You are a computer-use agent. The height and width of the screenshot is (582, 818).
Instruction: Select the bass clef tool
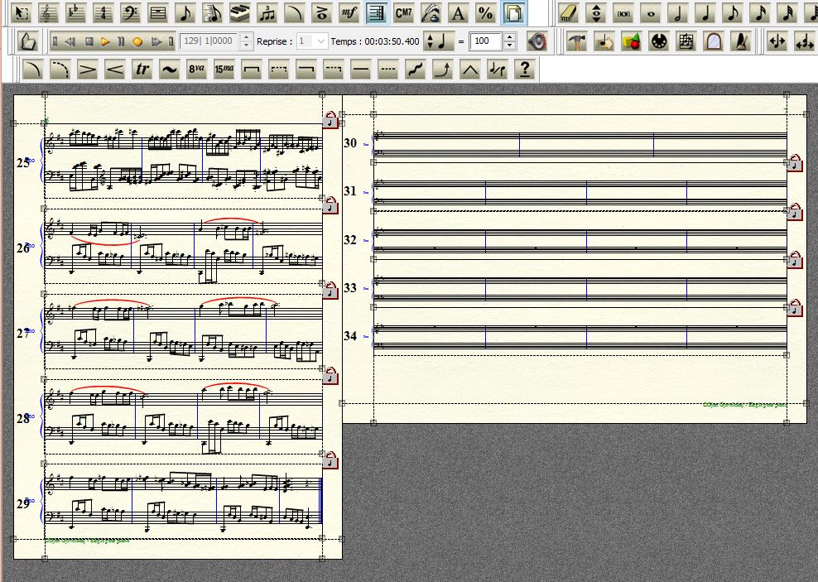click(x=131, y=13)
